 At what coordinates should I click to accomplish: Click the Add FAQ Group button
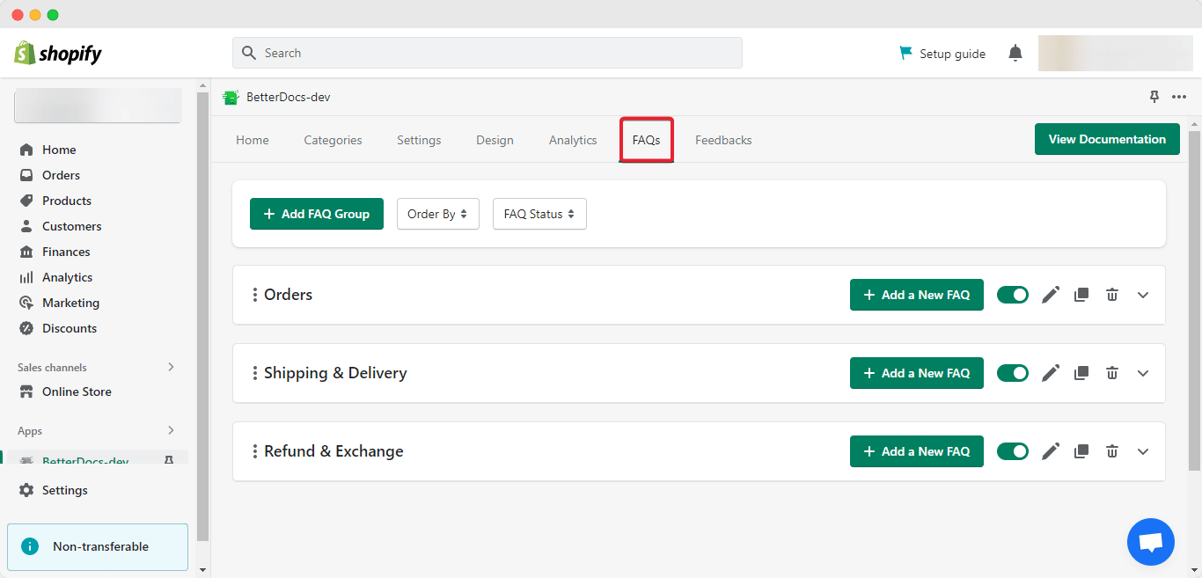[317, 214]
